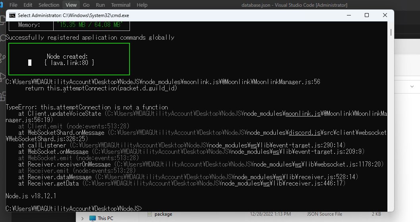The width and height of the screenshot is (420, 222).
Task: Click the chevron dropdown to the right of the console
Action: (x=412, y=86)
